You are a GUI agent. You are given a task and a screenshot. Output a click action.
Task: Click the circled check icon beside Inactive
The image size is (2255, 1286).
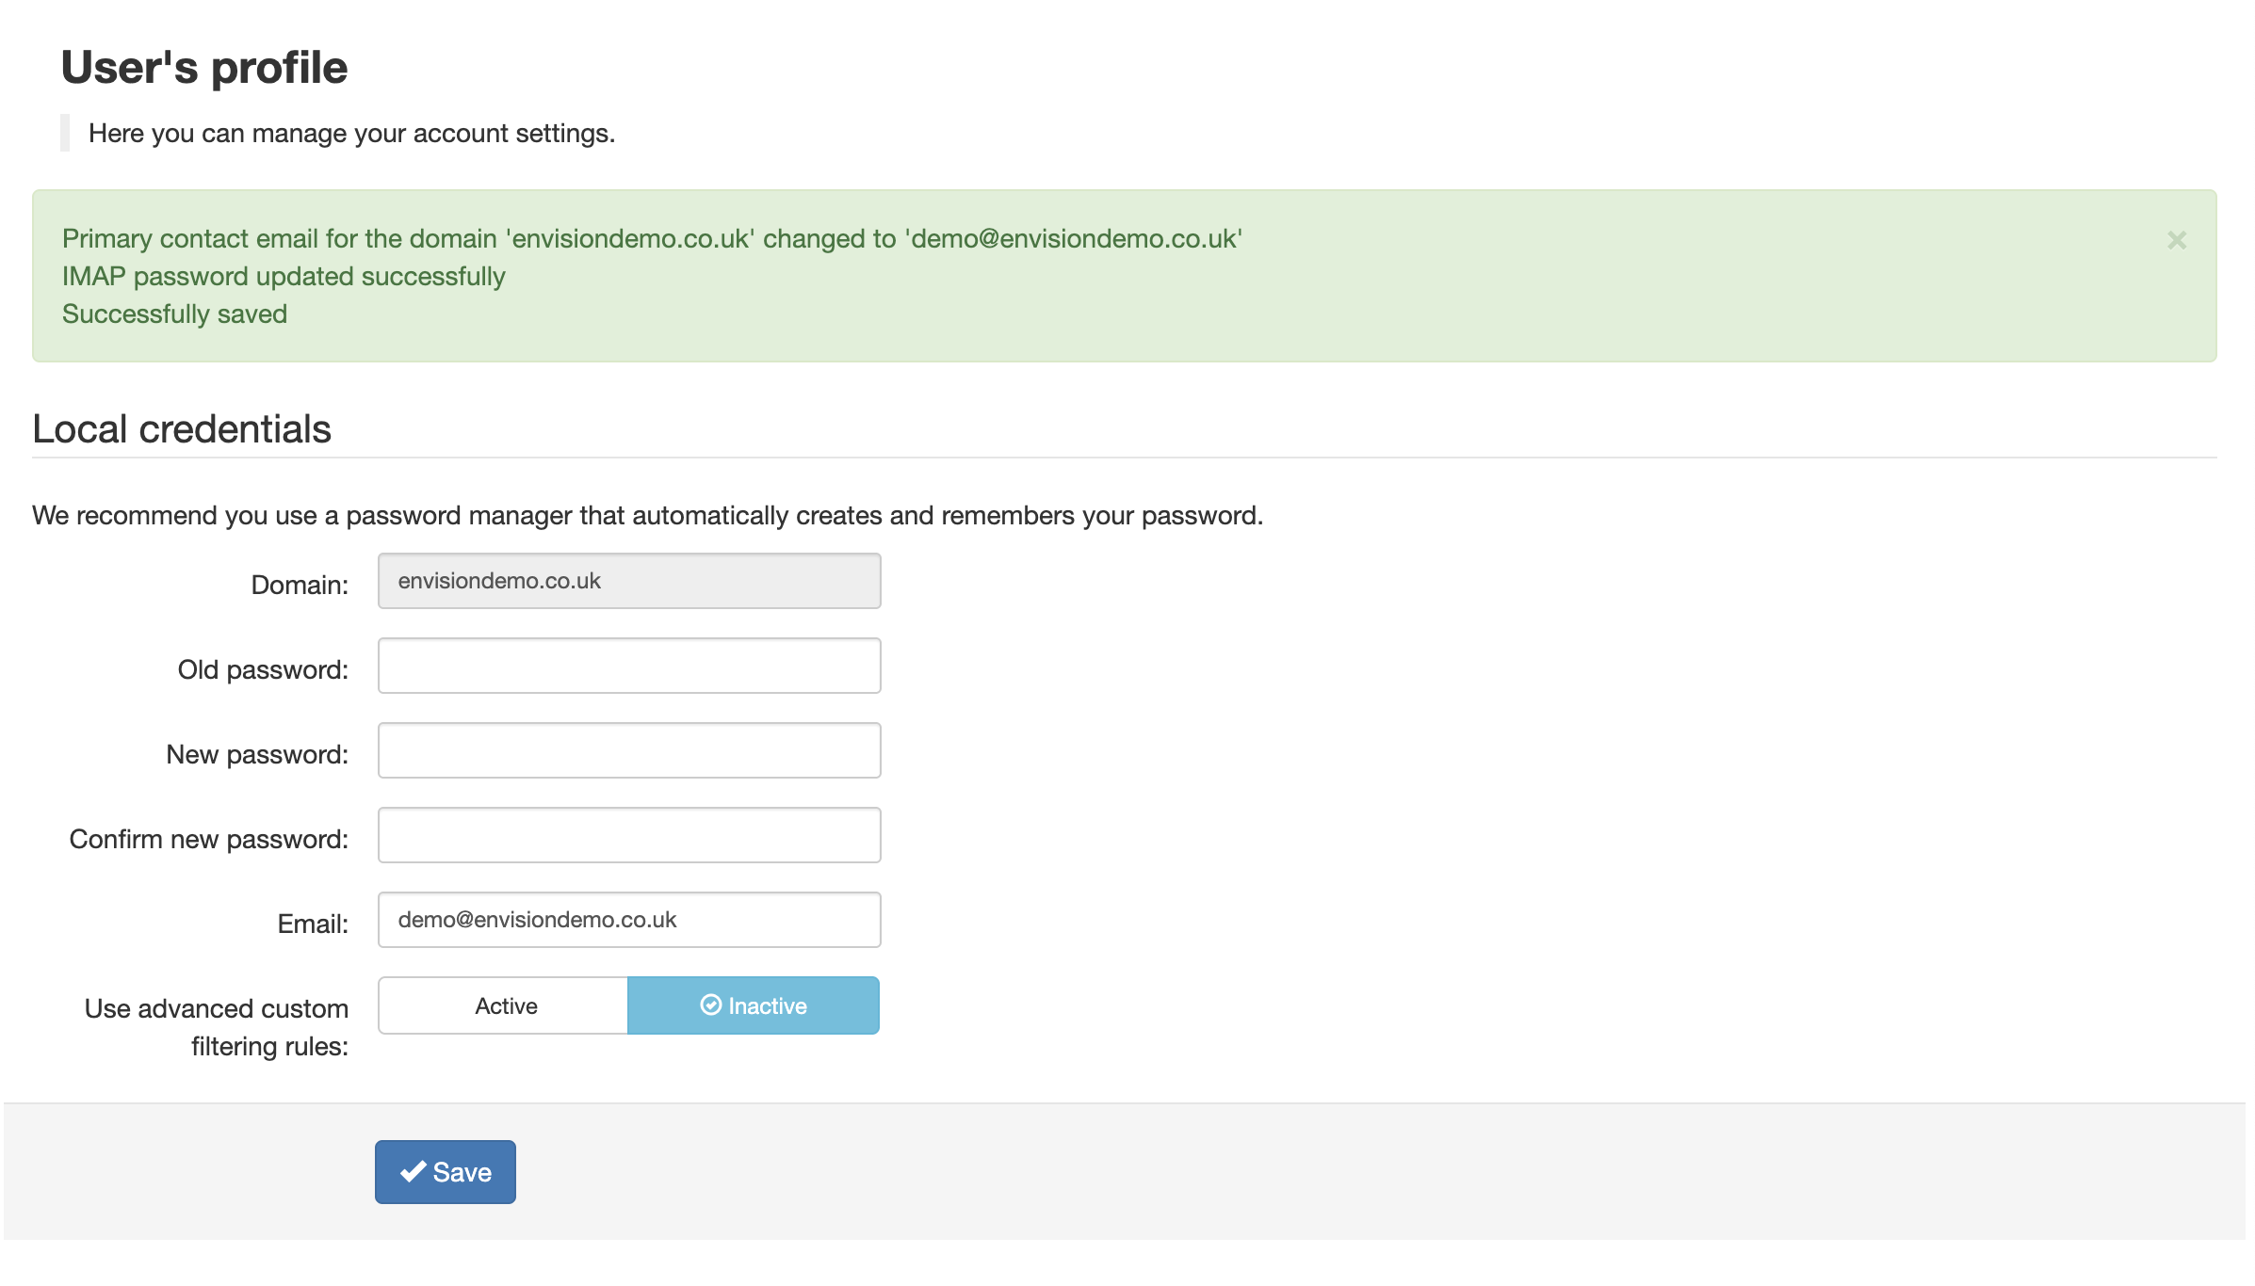[x=710, y=1005]
